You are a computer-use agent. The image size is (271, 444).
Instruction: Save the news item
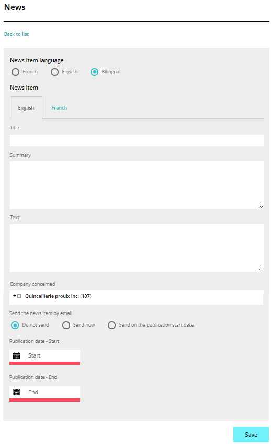coord(251,435)
